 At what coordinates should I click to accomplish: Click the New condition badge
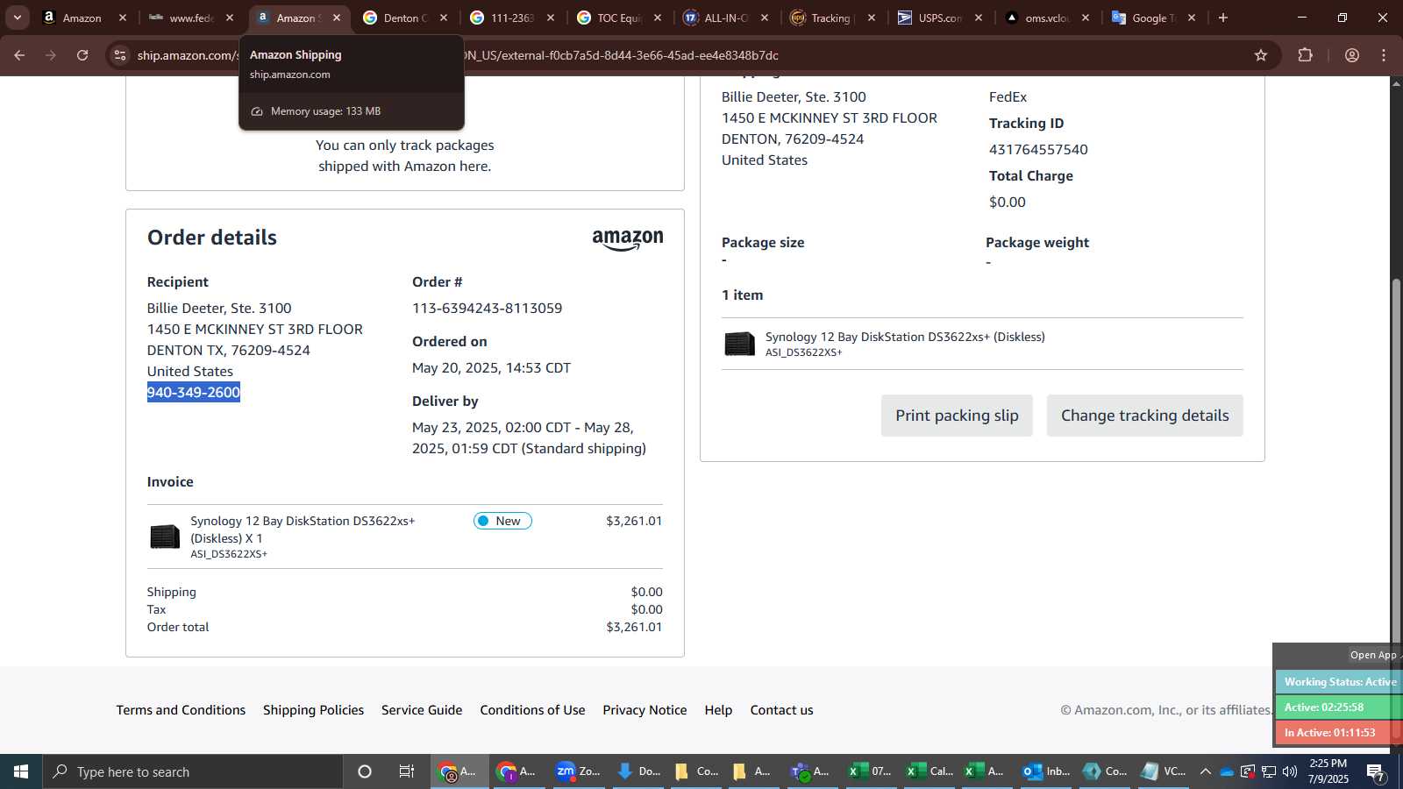[x=502, y=521]
